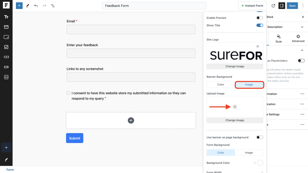Expand the Description dropdown chevron
Screen dimensions: 308x173
(x=302, y=27)
